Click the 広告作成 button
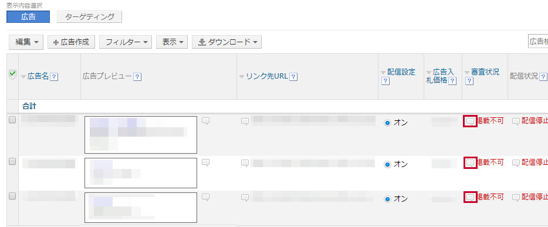Viewport: 548px width, 227px height. tap(72, 42)
